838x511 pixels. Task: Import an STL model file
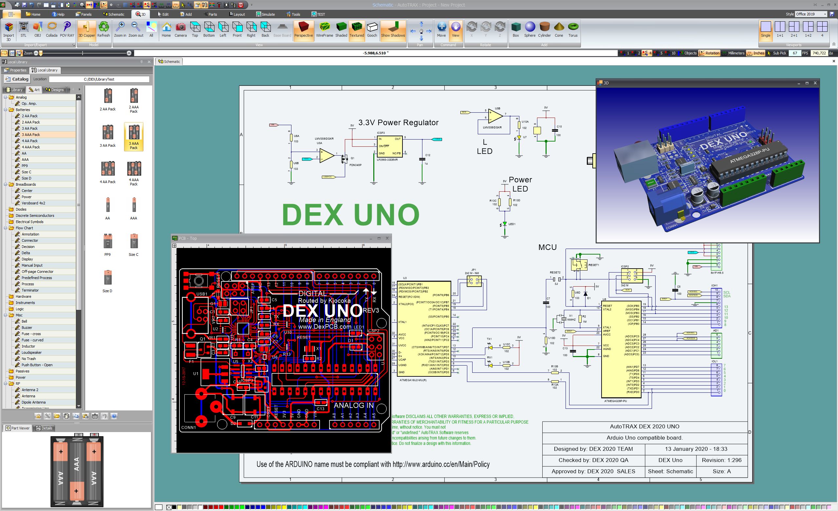[23, 29]
